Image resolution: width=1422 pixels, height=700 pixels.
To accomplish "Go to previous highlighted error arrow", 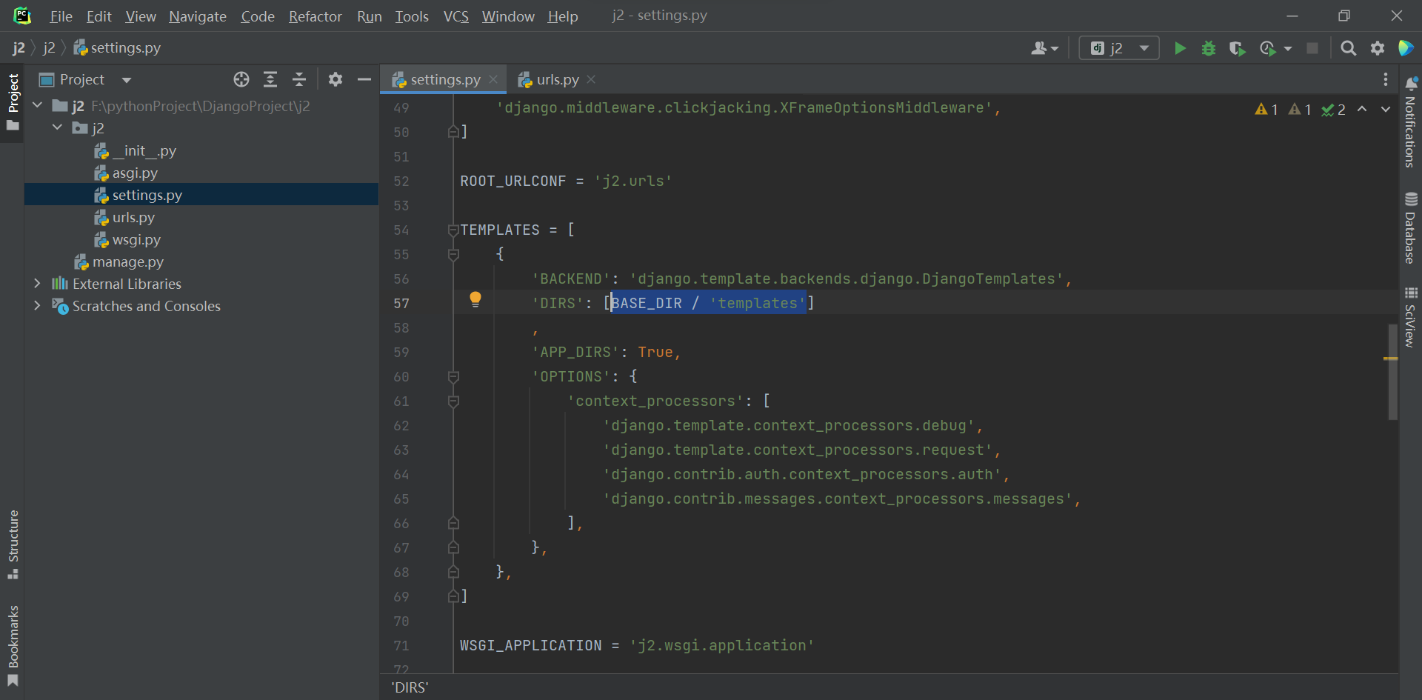I will tap(1362, 110).
